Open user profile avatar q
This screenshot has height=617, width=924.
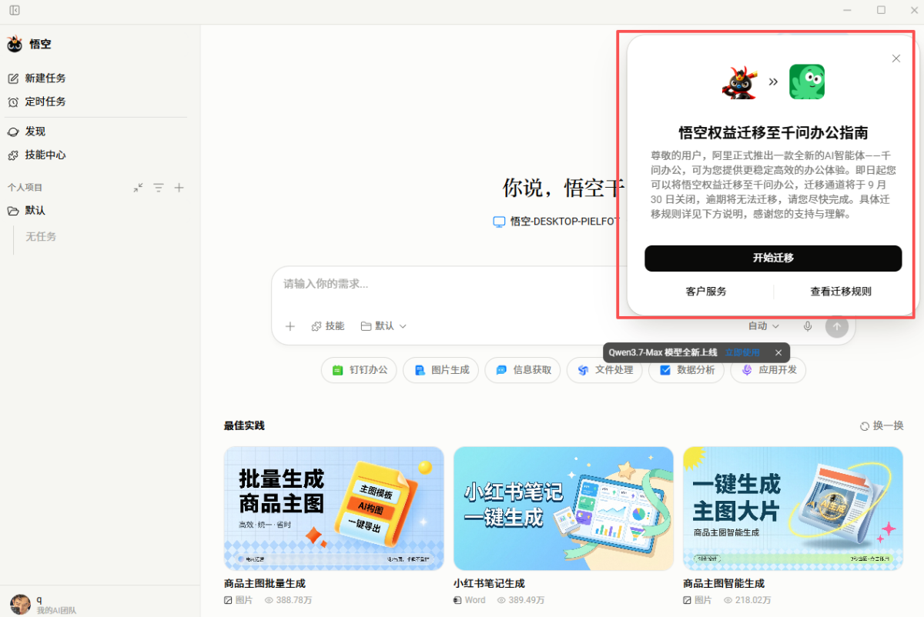tap(20, 604)
